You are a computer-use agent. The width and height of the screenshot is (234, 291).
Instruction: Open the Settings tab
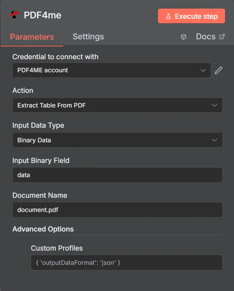coord(88,37)
